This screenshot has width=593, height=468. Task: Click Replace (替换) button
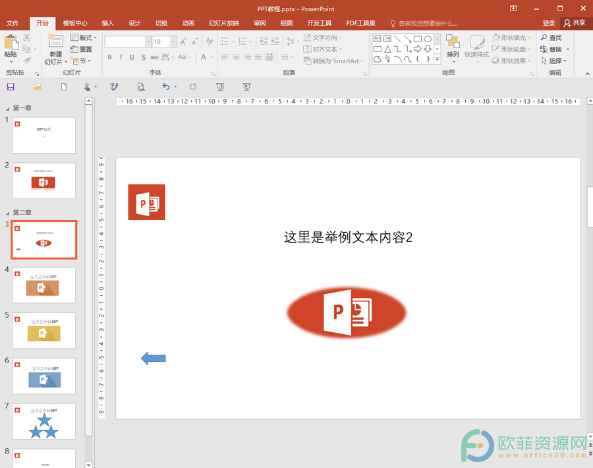pyautogui.click(x=554, y=49)
